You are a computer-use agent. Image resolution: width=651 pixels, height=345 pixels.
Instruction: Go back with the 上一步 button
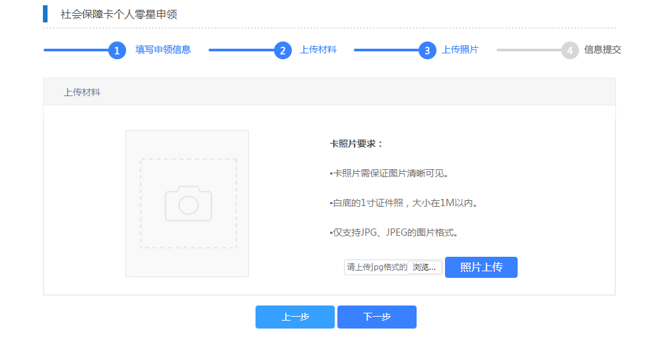click(x=294, y=317)
